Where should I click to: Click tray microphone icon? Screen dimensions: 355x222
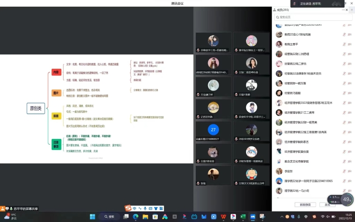pyautogui.click(x=299, y=217)
